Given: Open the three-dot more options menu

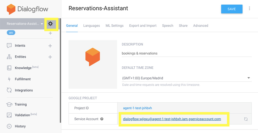Looking at the screenshot, I should coord(250,8).
